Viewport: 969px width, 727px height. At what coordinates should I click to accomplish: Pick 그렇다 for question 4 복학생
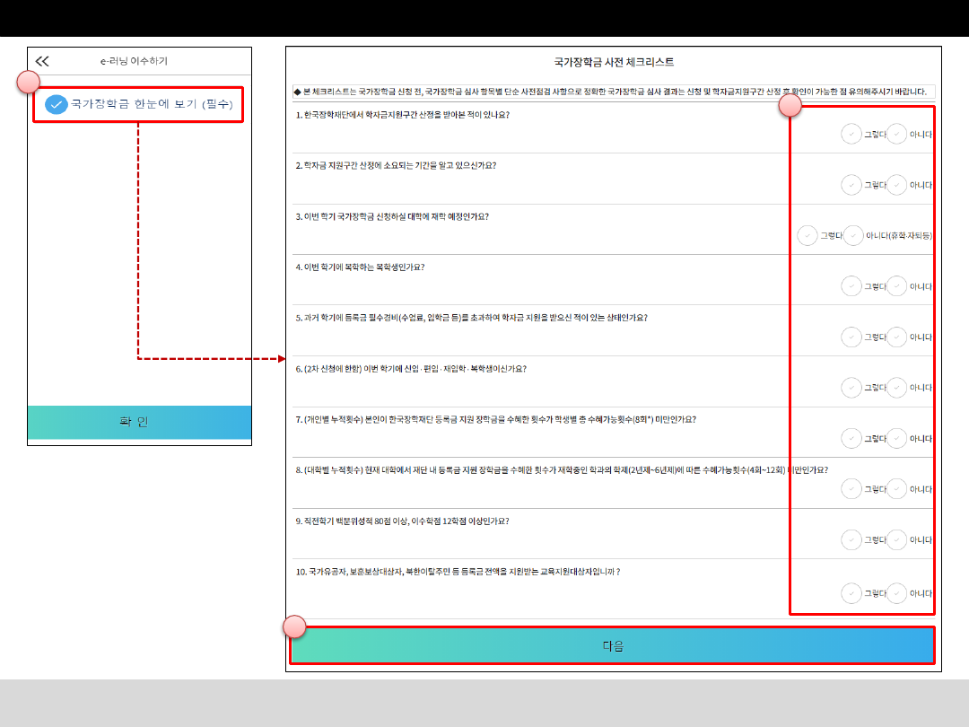coord(851,286)
